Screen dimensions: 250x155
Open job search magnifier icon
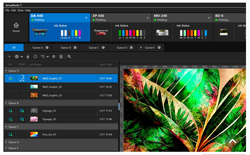(x=69, y=56)
